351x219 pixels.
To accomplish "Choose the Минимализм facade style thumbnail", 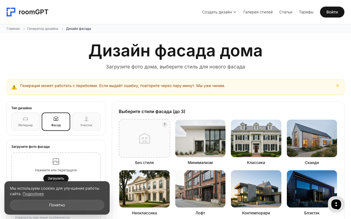I will (x=200, y=139).
